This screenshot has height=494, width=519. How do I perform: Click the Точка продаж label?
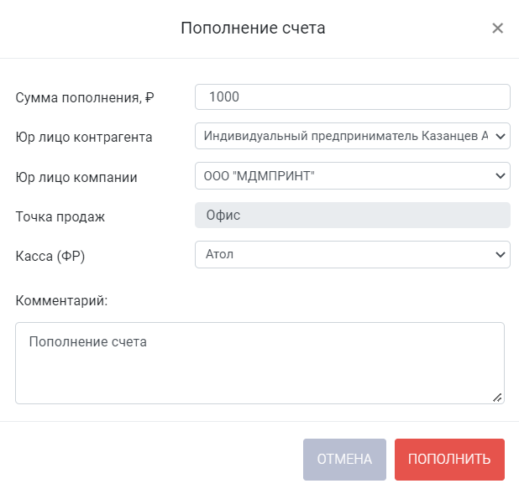point(60,217)
